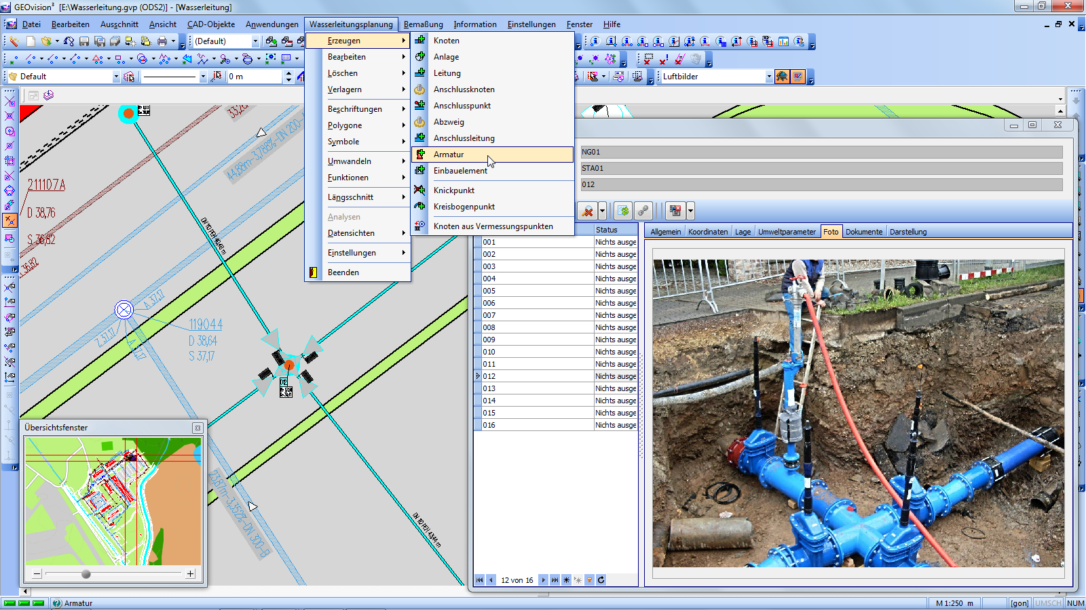Image resolution: width=1086 pixels, height=610 pixels.
Task: Expand the Längsschnitt submenu
Action: (358, 197)
